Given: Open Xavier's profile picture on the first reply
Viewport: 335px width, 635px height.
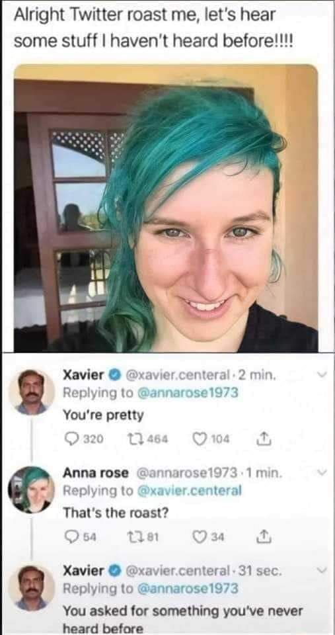Looking at the screenshot, I should 32,391.
